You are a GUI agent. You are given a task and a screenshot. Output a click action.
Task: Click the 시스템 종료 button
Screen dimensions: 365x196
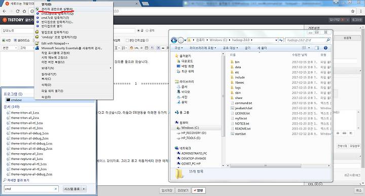(x=72, y=189)
